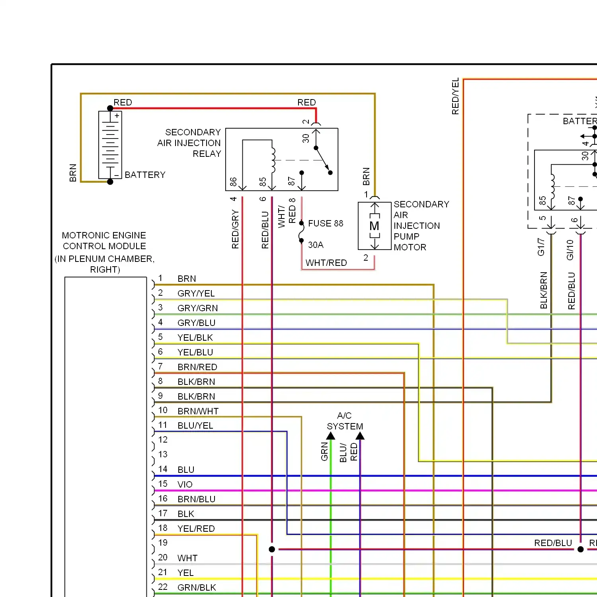Click the splice junction dot at bottom right
Image resolution: width=597 pixels, height=597 pixels.
(x=581, y=549)
